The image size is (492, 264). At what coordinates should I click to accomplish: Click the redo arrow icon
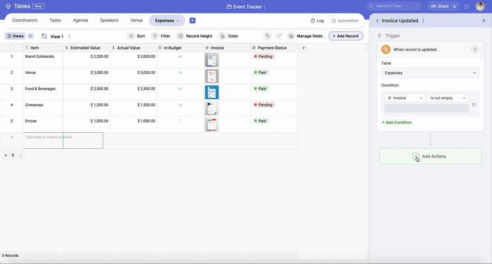(x=279, y=36)
